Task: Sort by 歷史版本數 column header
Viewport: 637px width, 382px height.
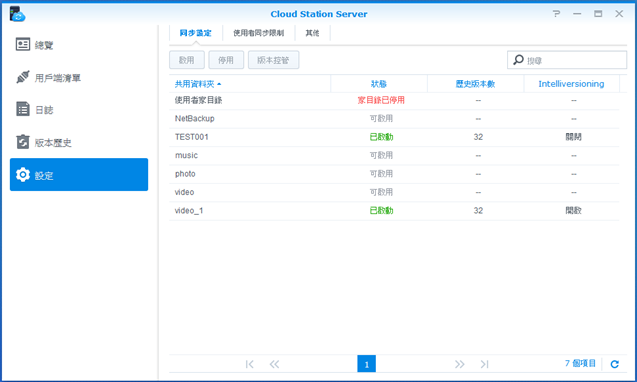Action: (476, 84)
